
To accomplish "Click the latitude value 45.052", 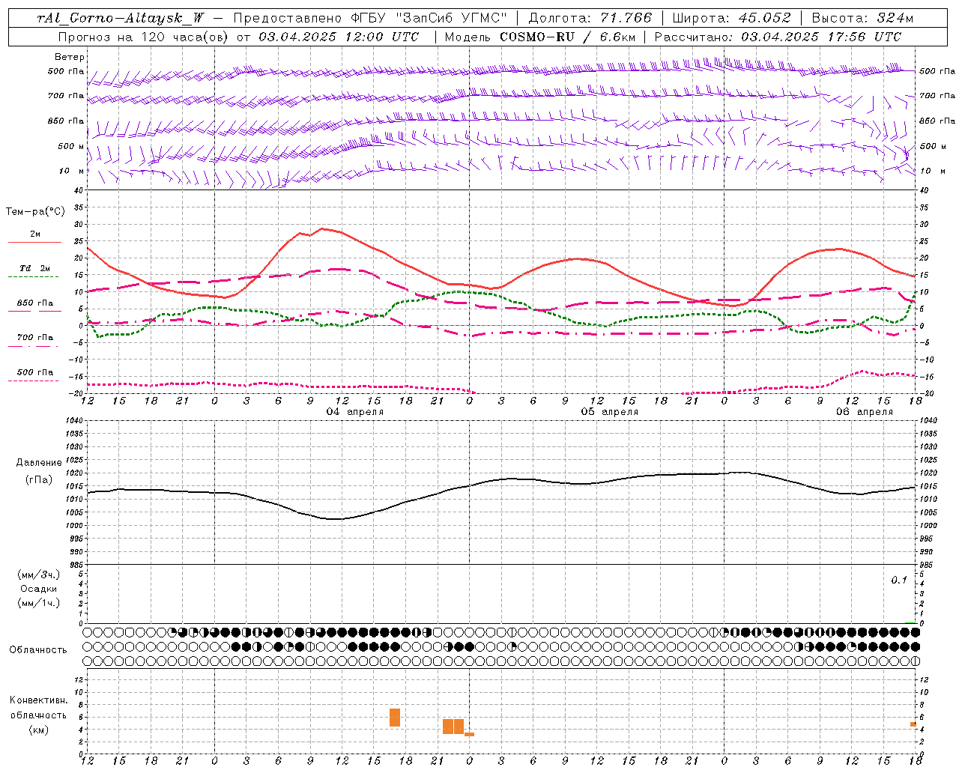I will pyautogui.click(x=766, y=18).
